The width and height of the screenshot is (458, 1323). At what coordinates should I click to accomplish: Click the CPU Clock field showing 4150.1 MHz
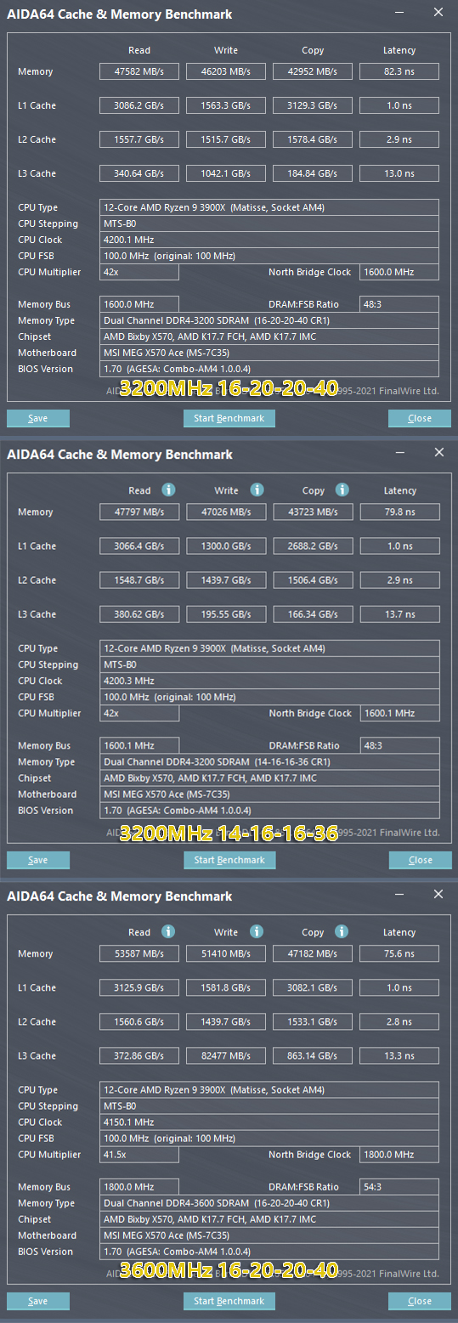[269, 1122]
